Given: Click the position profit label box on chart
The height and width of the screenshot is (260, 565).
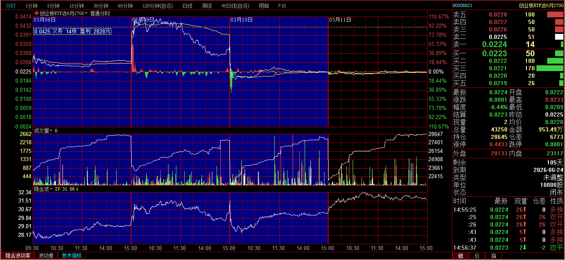Looking at the screenshot, I should (x=72, y=31).
